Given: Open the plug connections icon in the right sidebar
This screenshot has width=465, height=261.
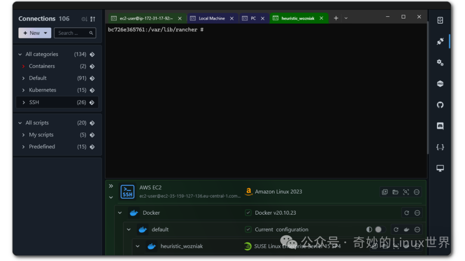Looking at the screenshot, I should 440,41.
